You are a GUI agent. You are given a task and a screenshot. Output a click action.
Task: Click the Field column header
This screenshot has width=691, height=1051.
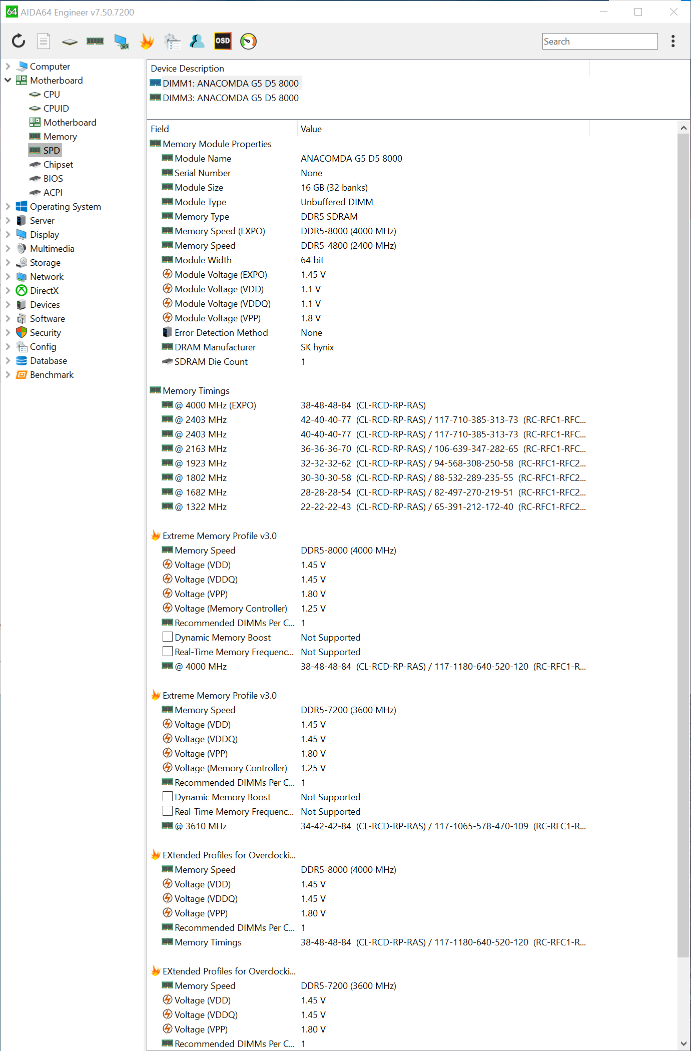pos(222,129)
